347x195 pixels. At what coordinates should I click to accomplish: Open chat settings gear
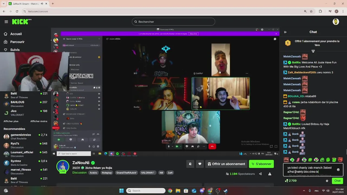(x=327, y=181)
